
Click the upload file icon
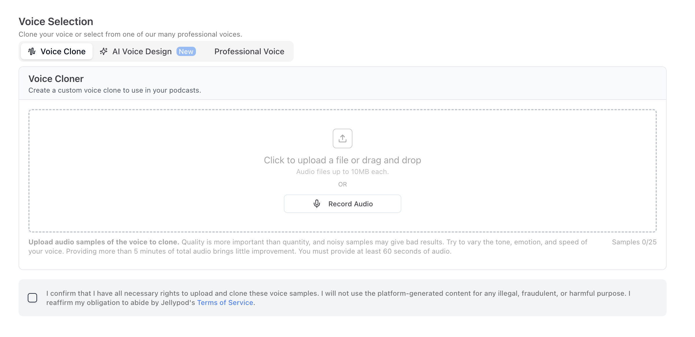(x=342, y=138)
